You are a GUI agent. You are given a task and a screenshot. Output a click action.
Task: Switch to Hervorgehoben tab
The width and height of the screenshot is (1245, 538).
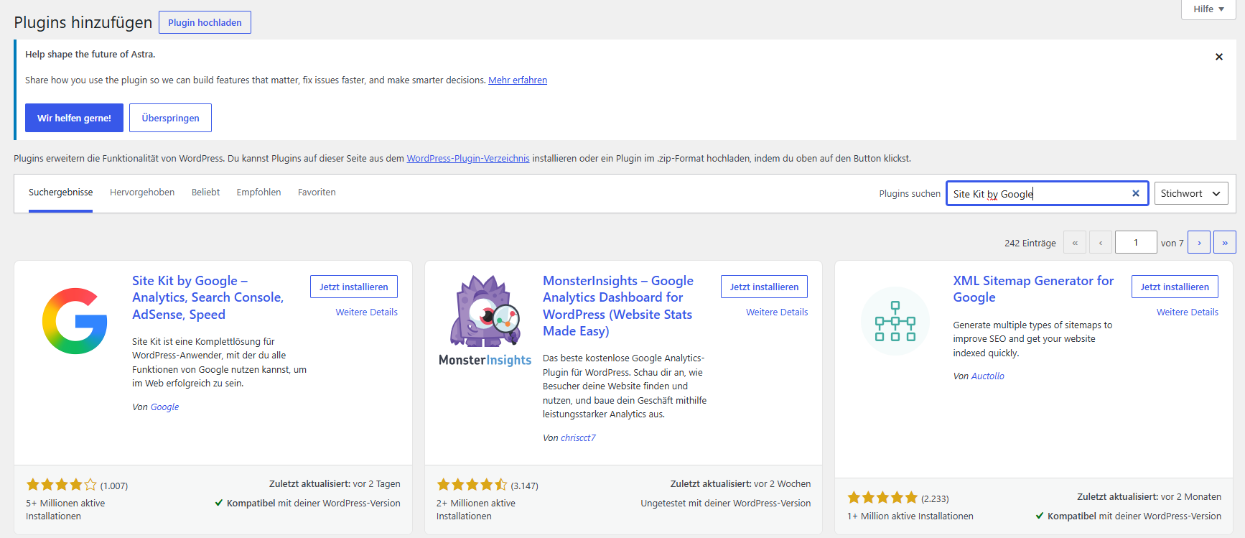(142, 193)
